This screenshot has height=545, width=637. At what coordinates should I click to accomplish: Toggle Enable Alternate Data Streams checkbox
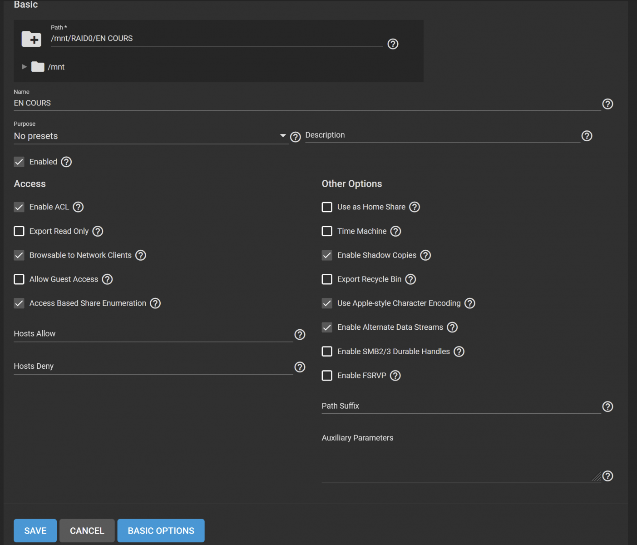point(327,327)
